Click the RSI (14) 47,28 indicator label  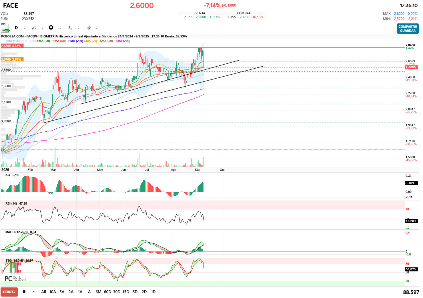point(16,203)
